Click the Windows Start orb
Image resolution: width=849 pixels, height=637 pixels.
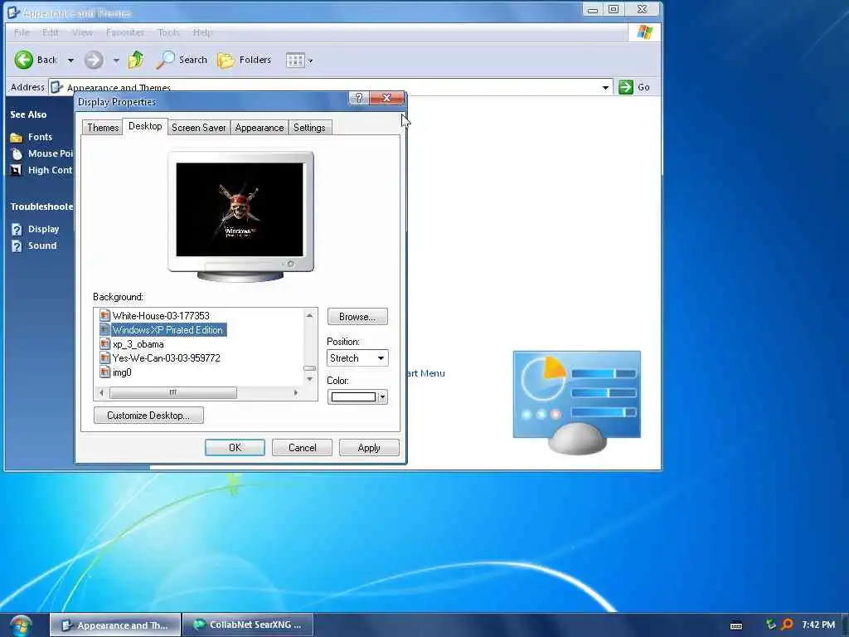(21, 625)
